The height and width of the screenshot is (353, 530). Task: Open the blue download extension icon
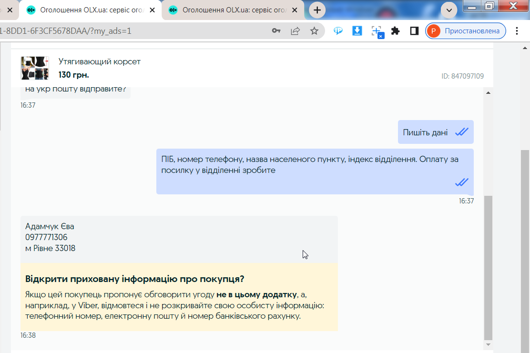pos(357,31)
